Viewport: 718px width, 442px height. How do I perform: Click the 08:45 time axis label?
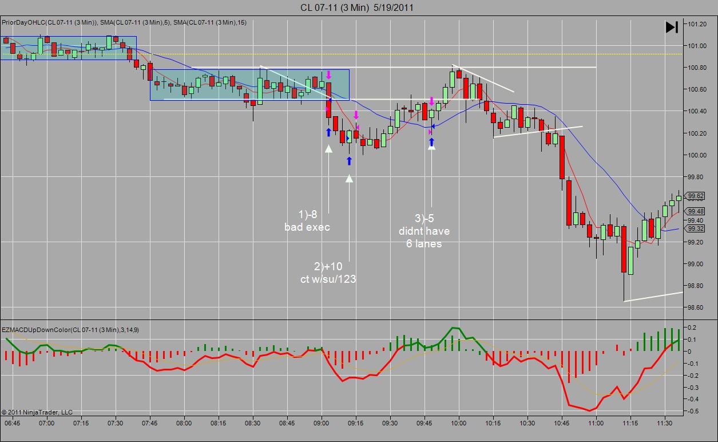(x=287, y=423)
